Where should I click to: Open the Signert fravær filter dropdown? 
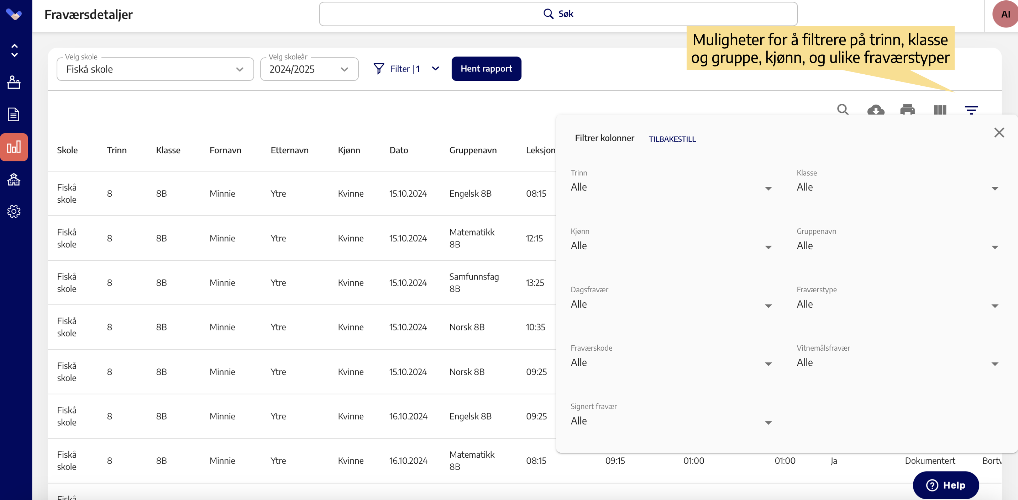point(671,421)
